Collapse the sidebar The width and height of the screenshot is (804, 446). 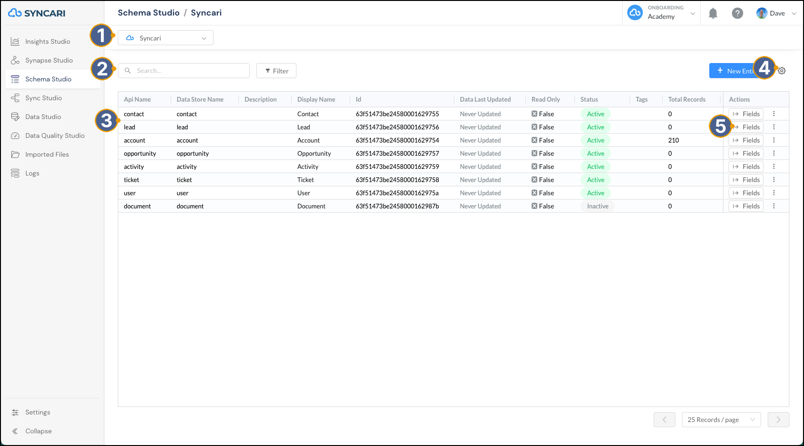point(39,431)
